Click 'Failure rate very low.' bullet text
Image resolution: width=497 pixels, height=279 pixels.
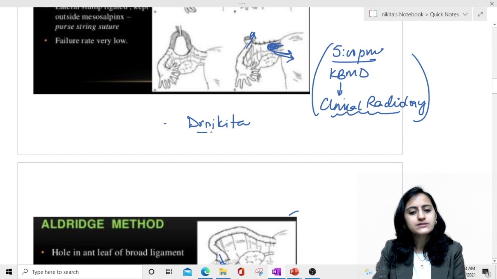91,40
